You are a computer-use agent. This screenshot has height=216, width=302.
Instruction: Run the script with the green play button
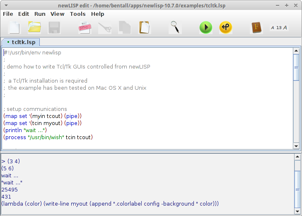pos(205,28)
